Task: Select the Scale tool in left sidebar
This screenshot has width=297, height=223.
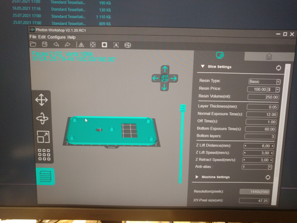Action: coord(43,137)
